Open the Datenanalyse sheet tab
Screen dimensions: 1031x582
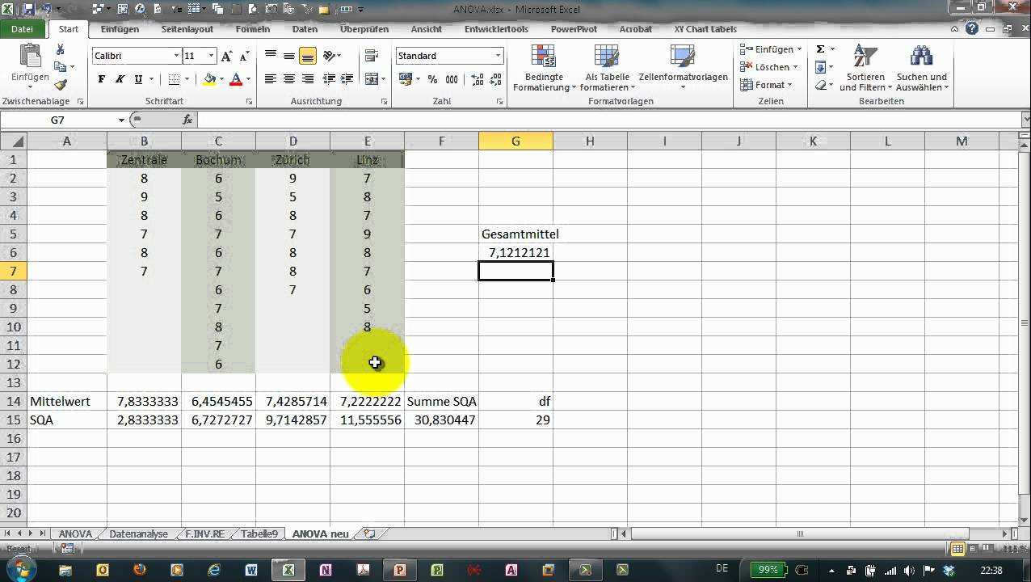pos(138,534)
